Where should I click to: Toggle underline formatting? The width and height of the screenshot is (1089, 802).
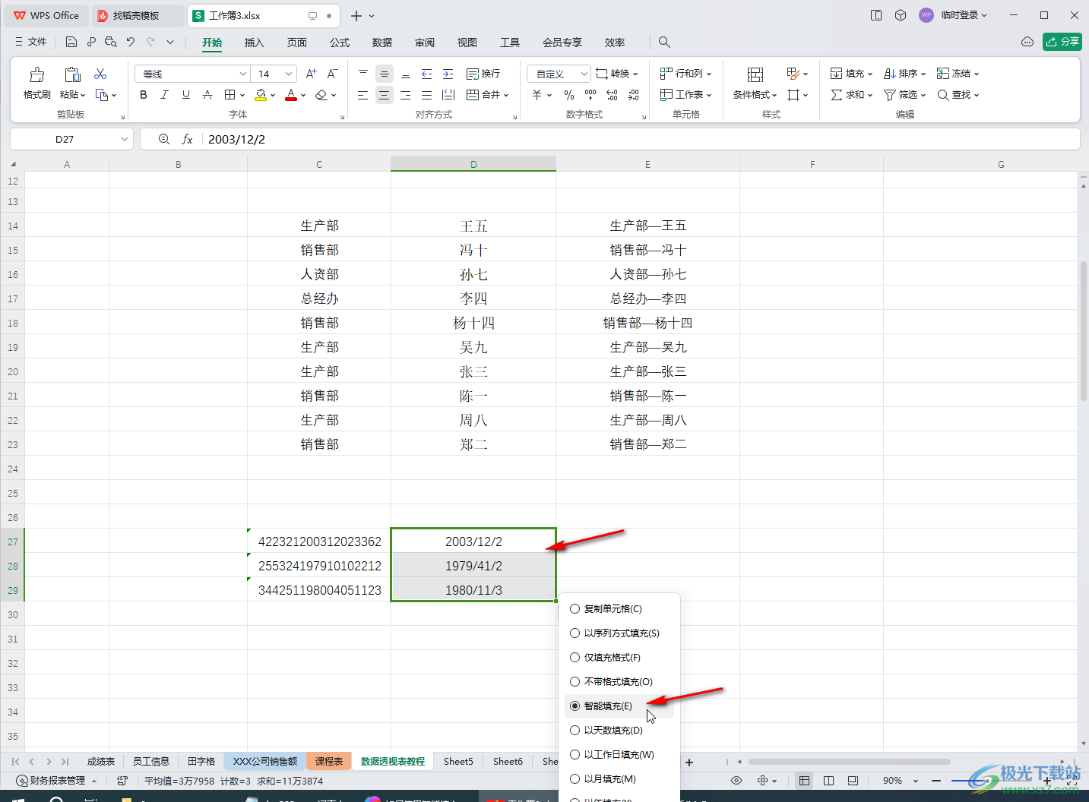tap(186, 95)
